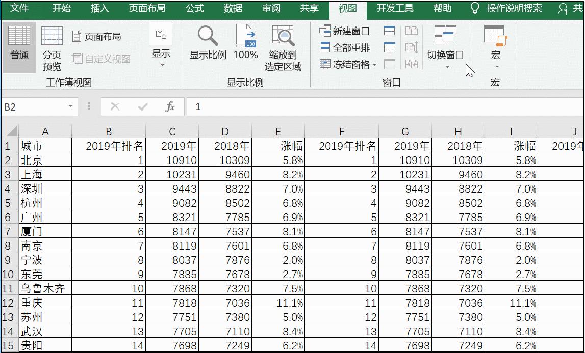
Task: Click the 拆分 split window icon
Action: tap(389, 31)
